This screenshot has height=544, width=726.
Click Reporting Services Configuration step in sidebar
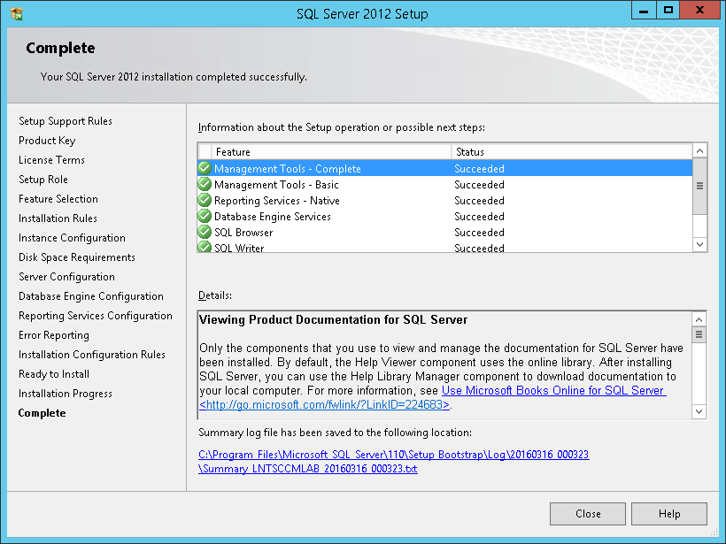[96, 316]
